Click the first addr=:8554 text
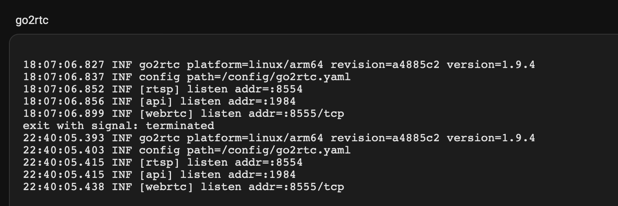Screen dimensions: 618x206 click(x=269, y=89)
